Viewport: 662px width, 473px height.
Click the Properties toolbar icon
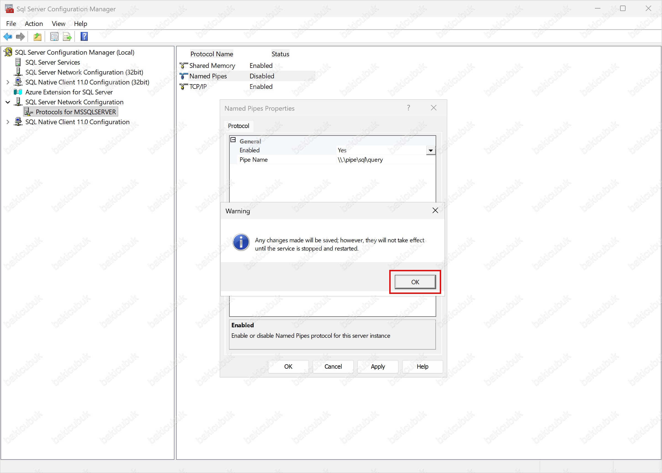[54, 37]
